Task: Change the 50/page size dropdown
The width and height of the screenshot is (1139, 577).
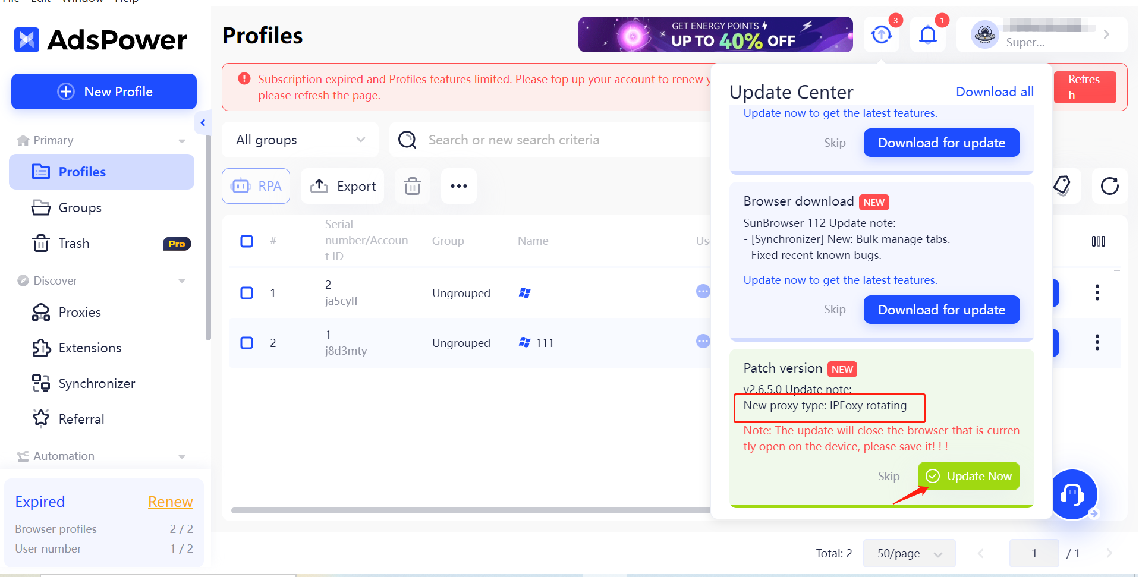Action: click(x=909, y=553)
